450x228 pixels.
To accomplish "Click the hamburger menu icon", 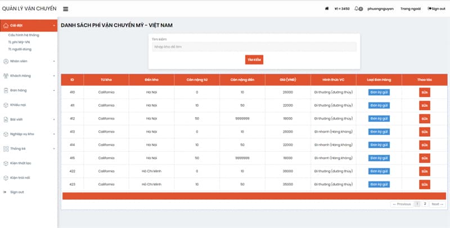I will pos(66,9).
